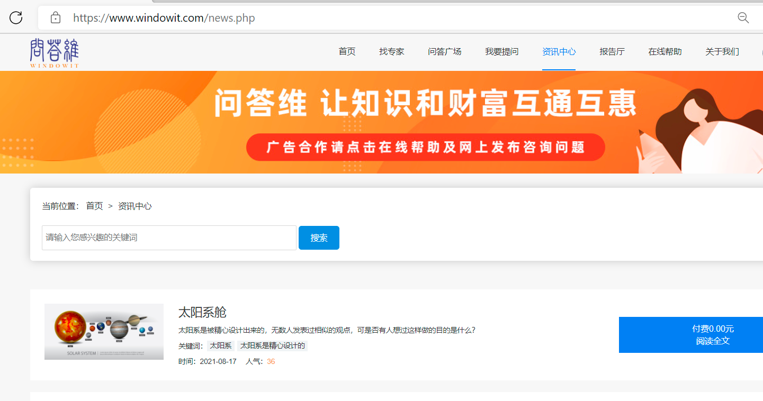763x401 pixels.
Task: Click the 太阳系是精心设计的 keyword tag
Action: [x=272, y=346]
